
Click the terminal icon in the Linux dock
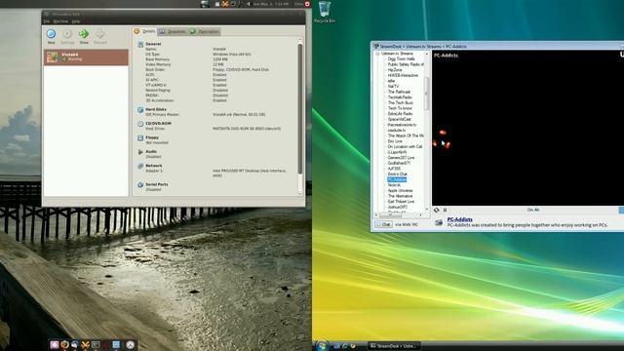(96, 344)
